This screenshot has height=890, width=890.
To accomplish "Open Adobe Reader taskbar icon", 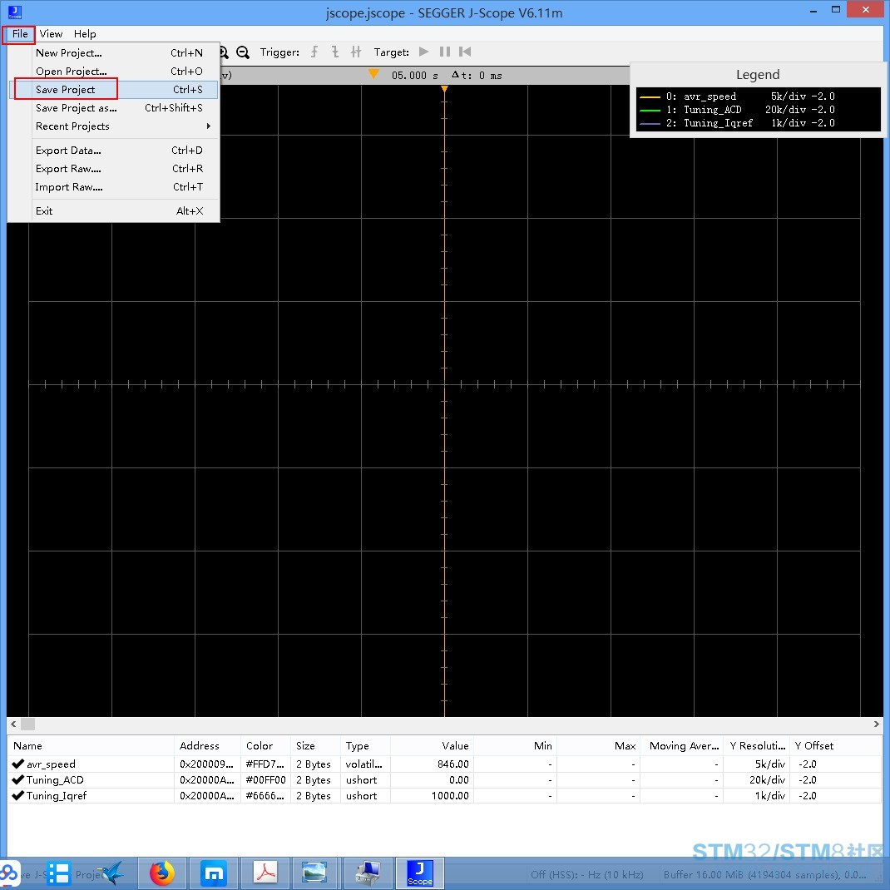I will pyautogui.click(x=265, y=873).
